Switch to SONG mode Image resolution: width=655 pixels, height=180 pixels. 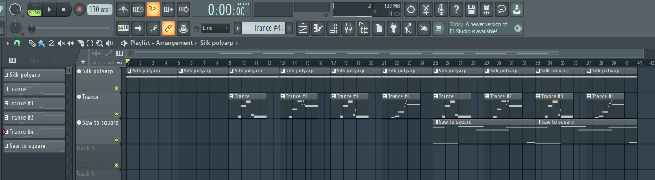[x=34, y=12]
